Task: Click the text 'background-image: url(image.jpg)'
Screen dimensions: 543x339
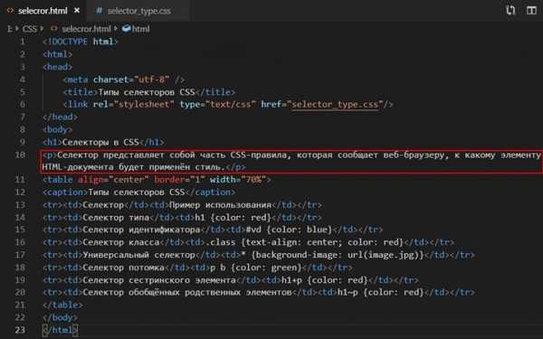Action: 338,255
